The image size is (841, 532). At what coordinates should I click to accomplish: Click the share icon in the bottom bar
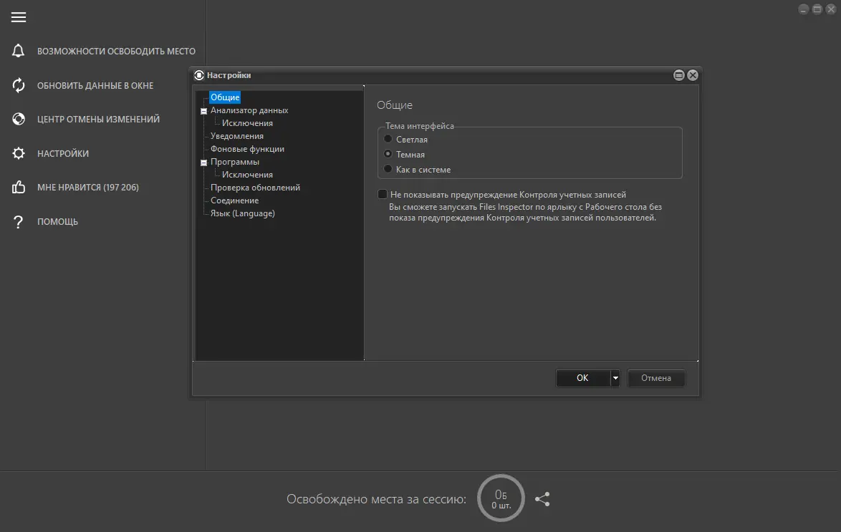pyautogui.click(x=542, y=499)
